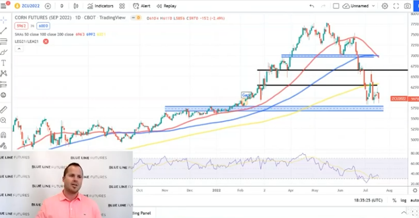Open the layout setup square icon
The width and height of the screenshot is (419, 218).
336,6
